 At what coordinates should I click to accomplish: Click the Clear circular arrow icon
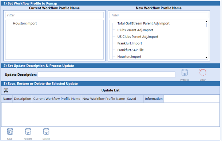point(203,73)
